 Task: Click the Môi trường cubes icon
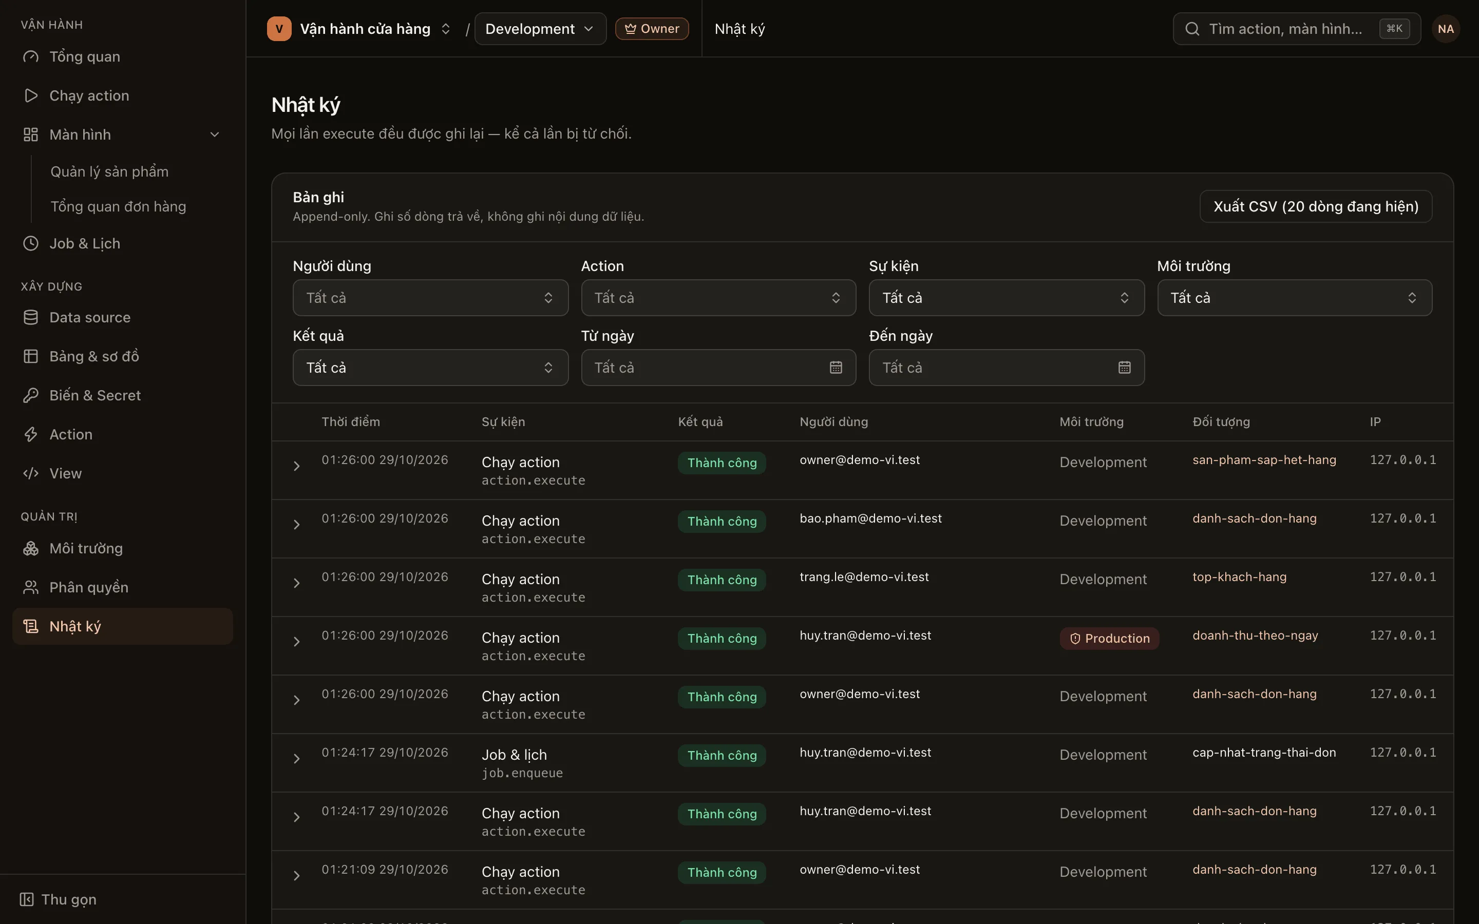pyautogui.click(x=31, y=548)
